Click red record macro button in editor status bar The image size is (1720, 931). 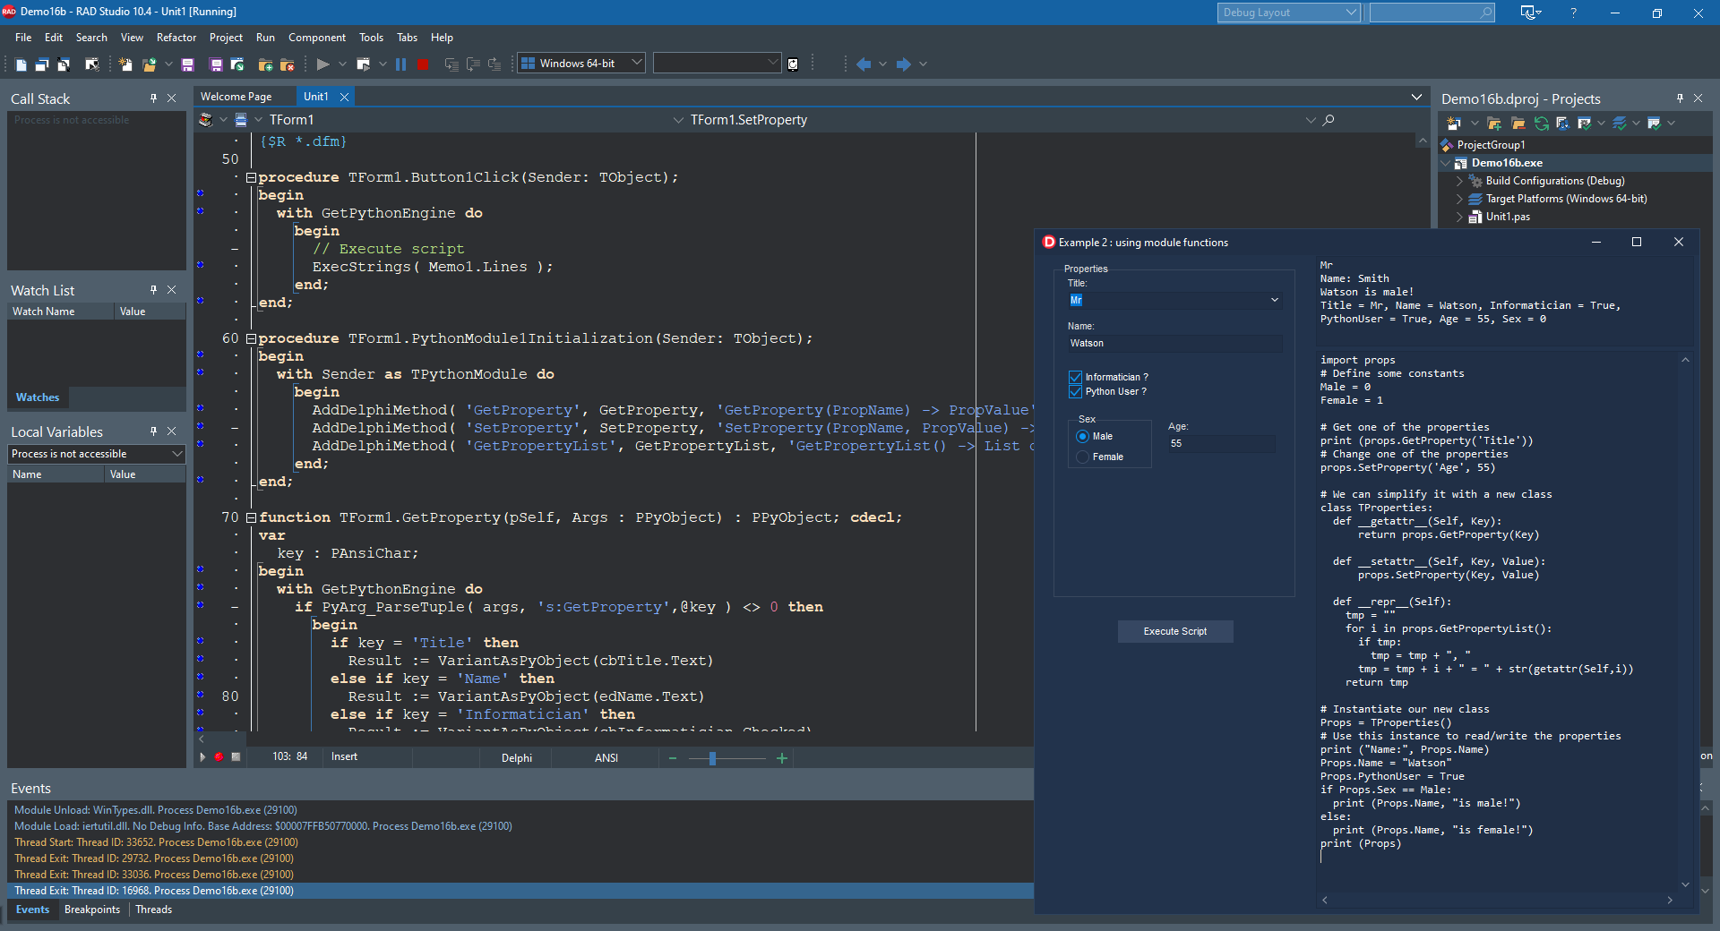tap(219, 757)
